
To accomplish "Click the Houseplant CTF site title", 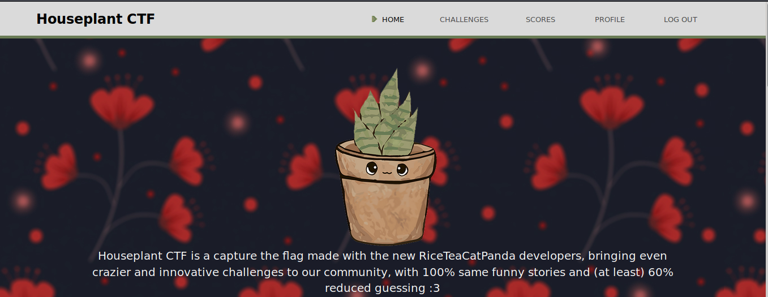I will click(96, 19).
